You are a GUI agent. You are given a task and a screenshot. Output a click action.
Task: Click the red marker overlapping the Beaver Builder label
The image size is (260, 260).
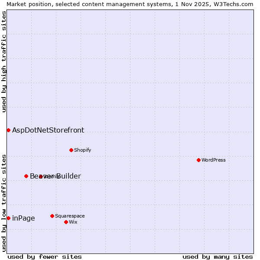tap(40, 176)
